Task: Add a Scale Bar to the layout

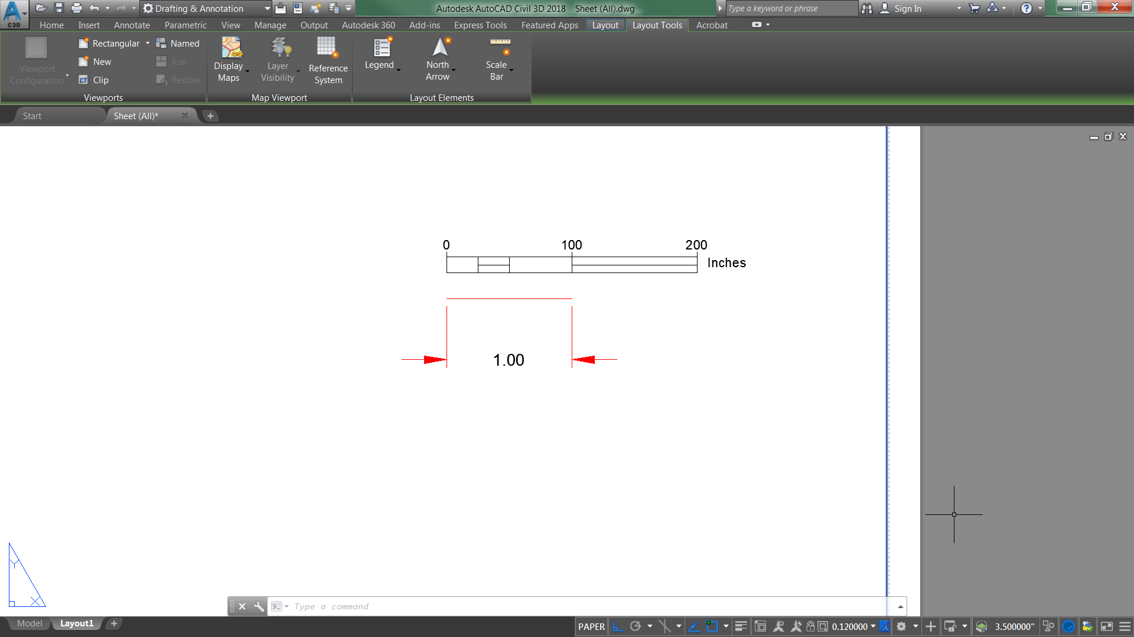Action: [497, 59]
